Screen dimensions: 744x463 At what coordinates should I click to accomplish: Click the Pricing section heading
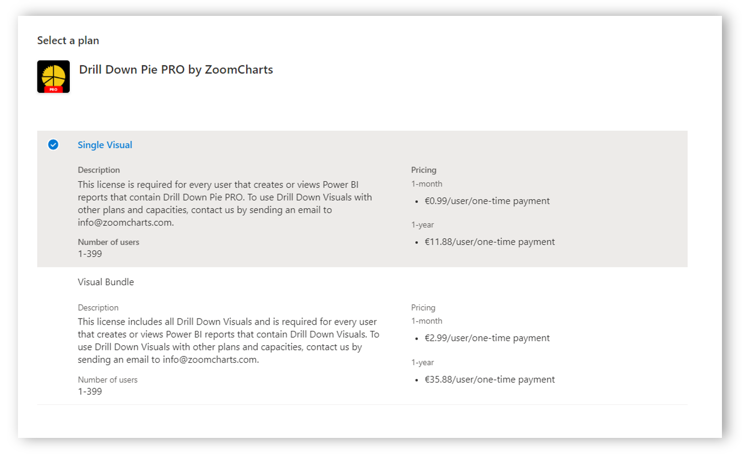click(424, 170)
